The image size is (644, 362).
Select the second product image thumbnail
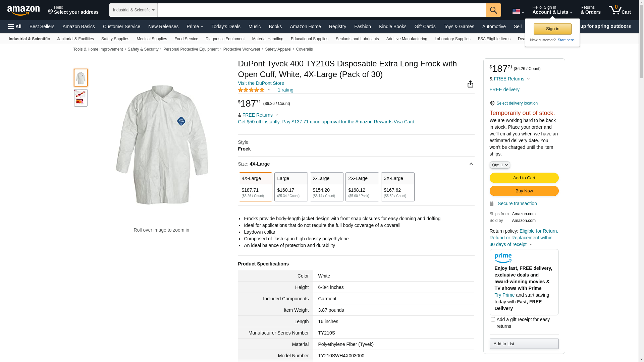coord(80,98)
